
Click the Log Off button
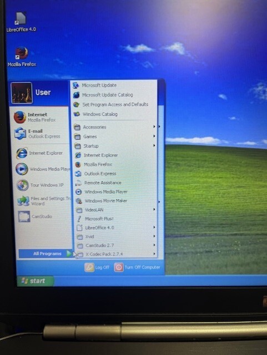(x=97, y=267)
